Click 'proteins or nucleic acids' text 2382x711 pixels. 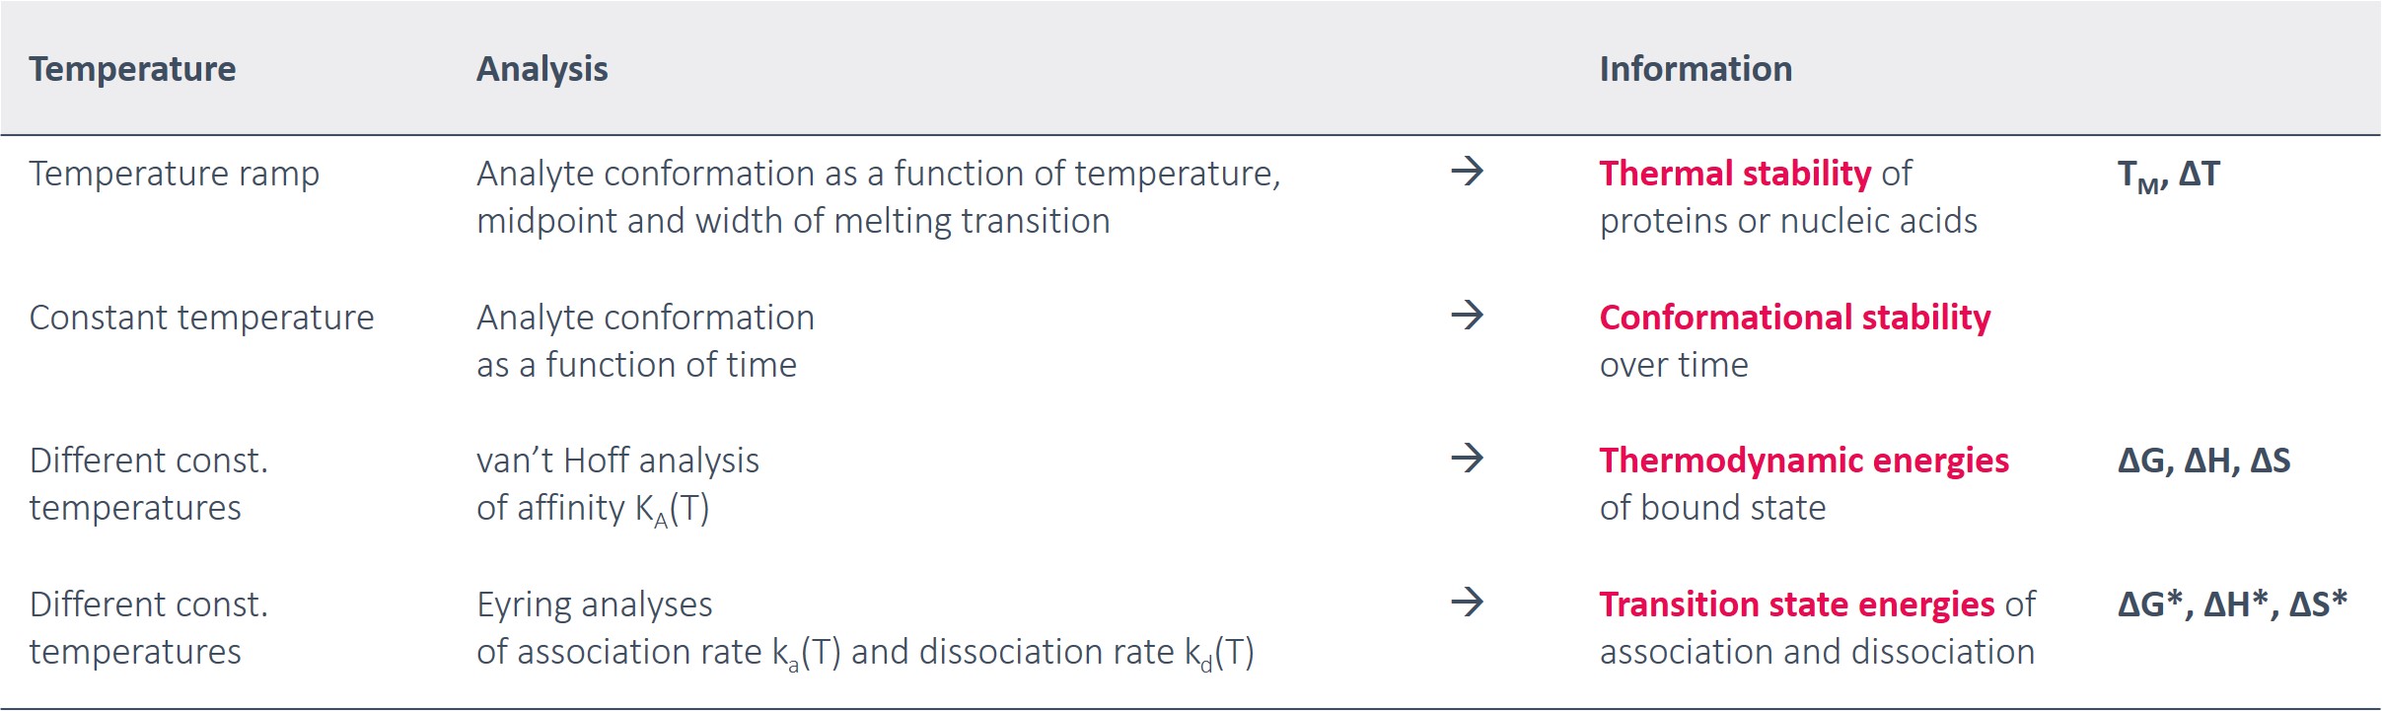(x=1787, y=221)
